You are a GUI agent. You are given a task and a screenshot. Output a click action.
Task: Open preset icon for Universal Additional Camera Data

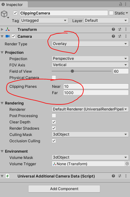[120, 176]
